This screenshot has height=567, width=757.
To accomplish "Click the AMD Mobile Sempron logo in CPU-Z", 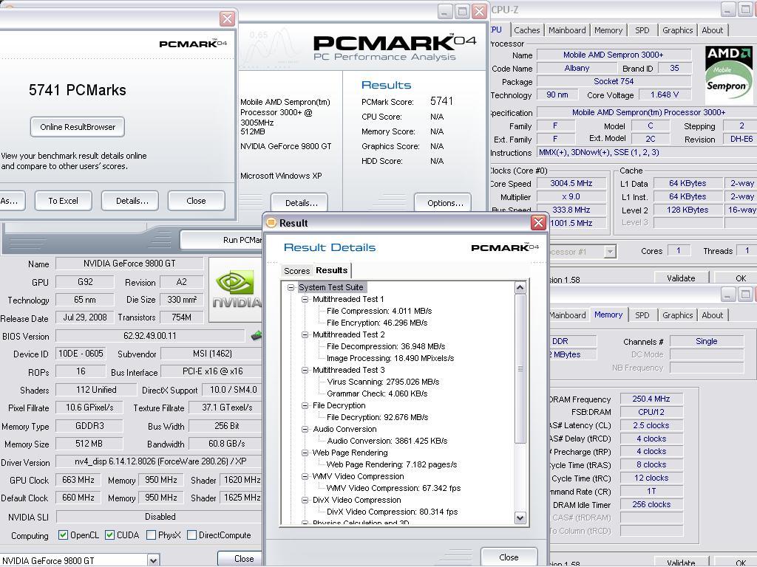I will click(x=728, y=75).
